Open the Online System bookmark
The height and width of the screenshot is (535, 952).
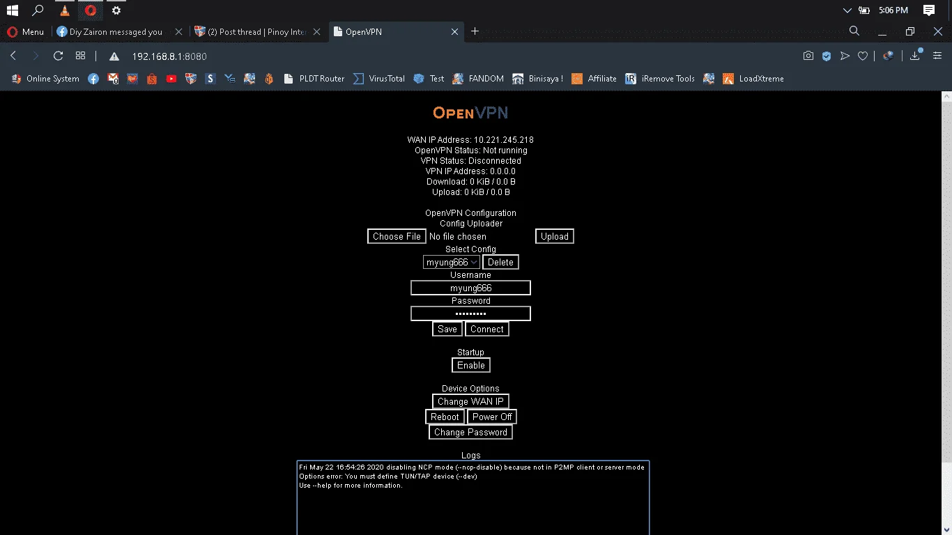[46, 79]
